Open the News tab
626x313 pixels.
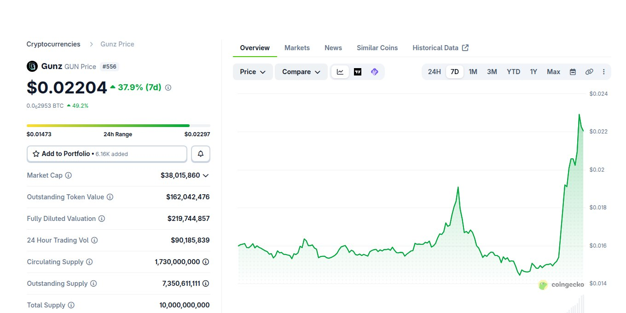coord(333,48)
